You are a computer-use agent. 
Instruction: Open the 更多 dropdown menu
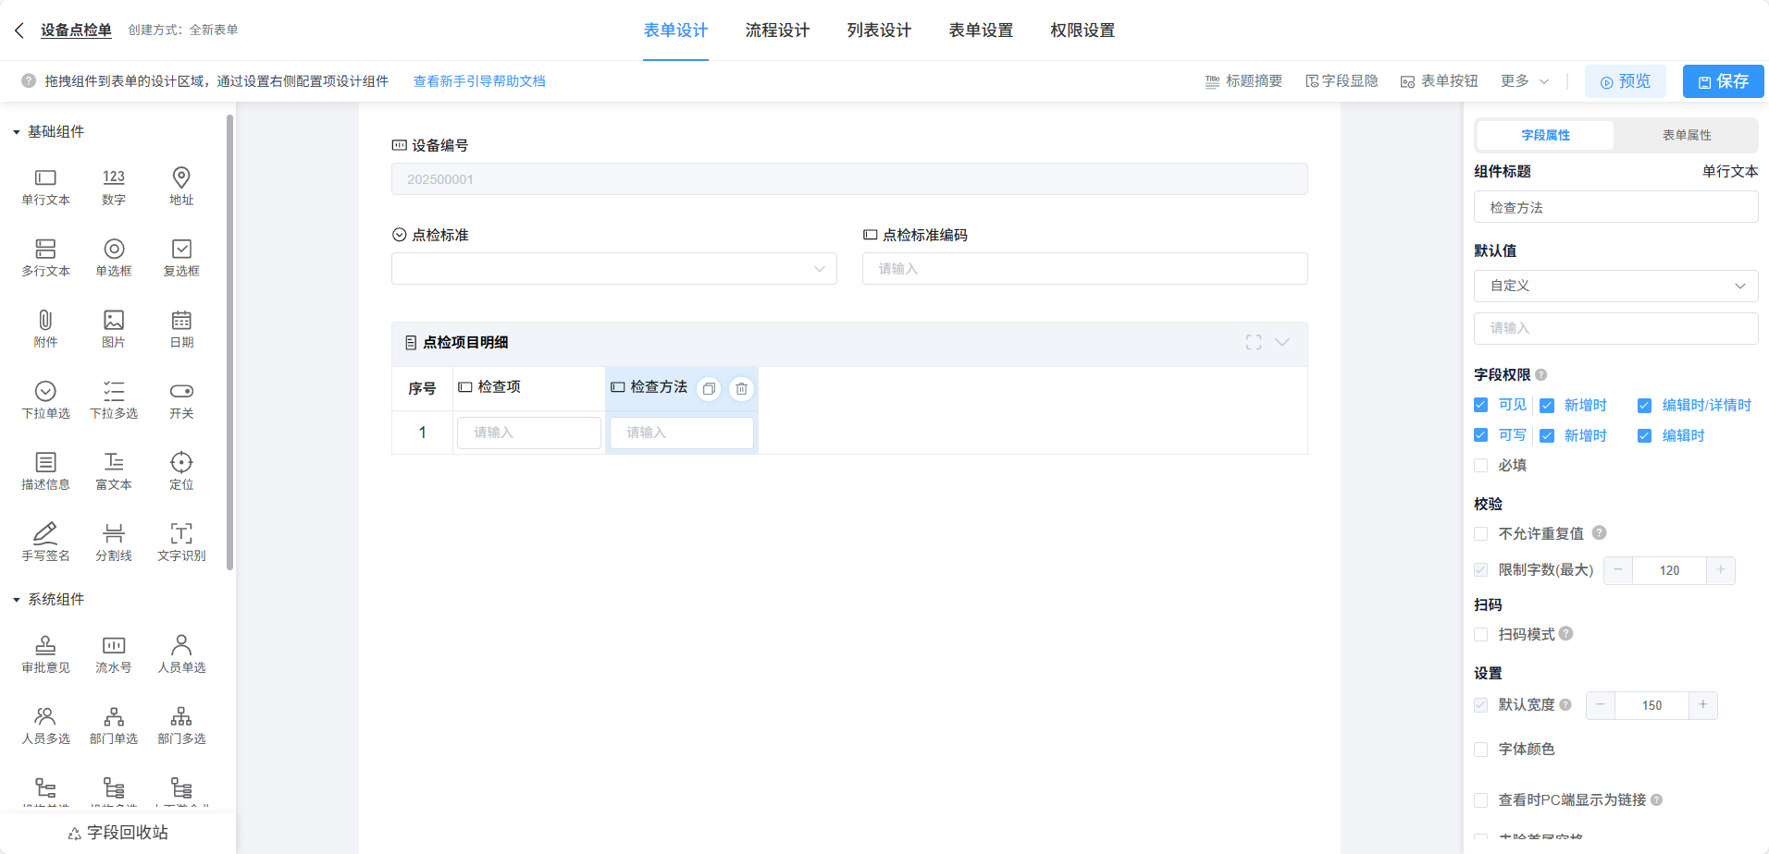1524,81
